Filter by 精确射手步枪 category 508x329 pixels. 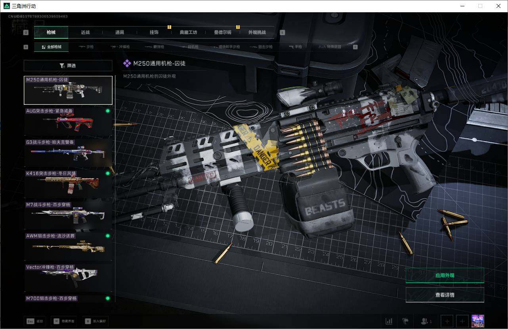click(x=226, y=47)
